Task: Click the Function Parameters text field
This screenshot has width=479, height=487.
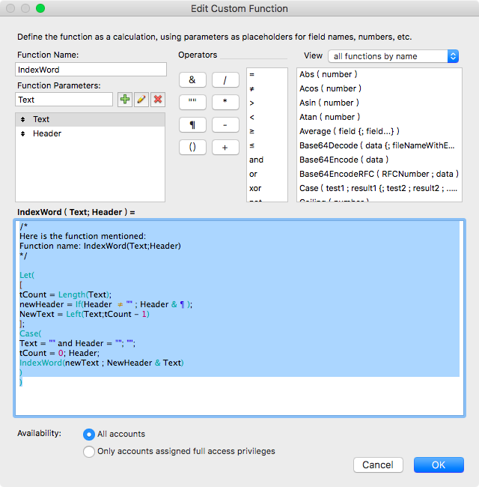Action: click(x=64, y=100)
